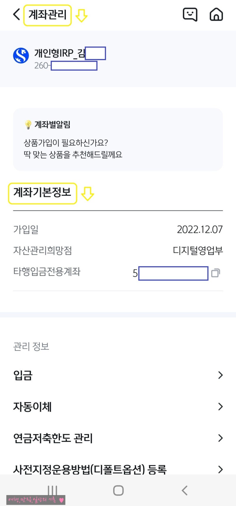Image resolution: width=236 pixels, height=506 pixels.
Task: Select the 계좌기본정보 section heading
Action: pos(42,193)
